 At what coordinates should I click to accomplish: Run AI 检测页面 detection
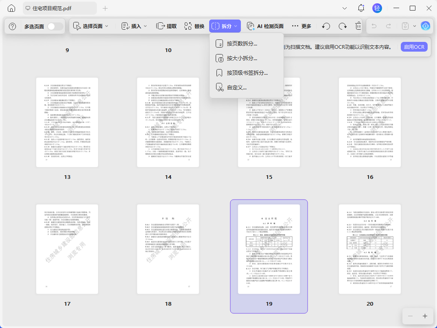click(265, 26)
